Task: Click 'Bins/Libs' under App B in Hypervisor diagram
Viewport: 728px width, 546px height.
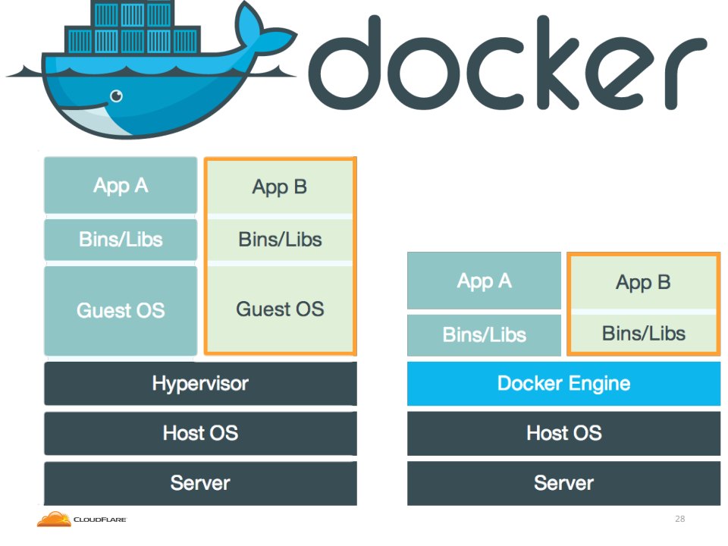Action: coord(280,240)
